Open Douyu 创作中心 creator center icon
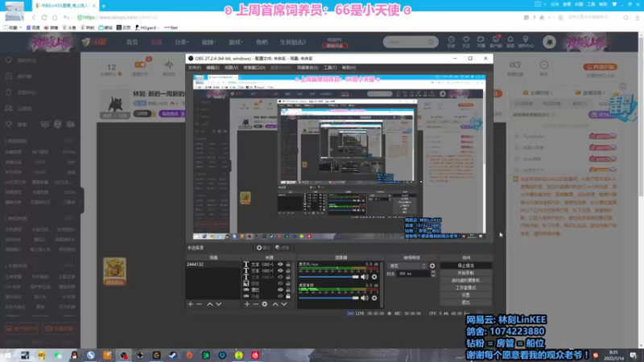Image resolution: width=644 pixels, height=362 pixels. click(x=526, y=42)
